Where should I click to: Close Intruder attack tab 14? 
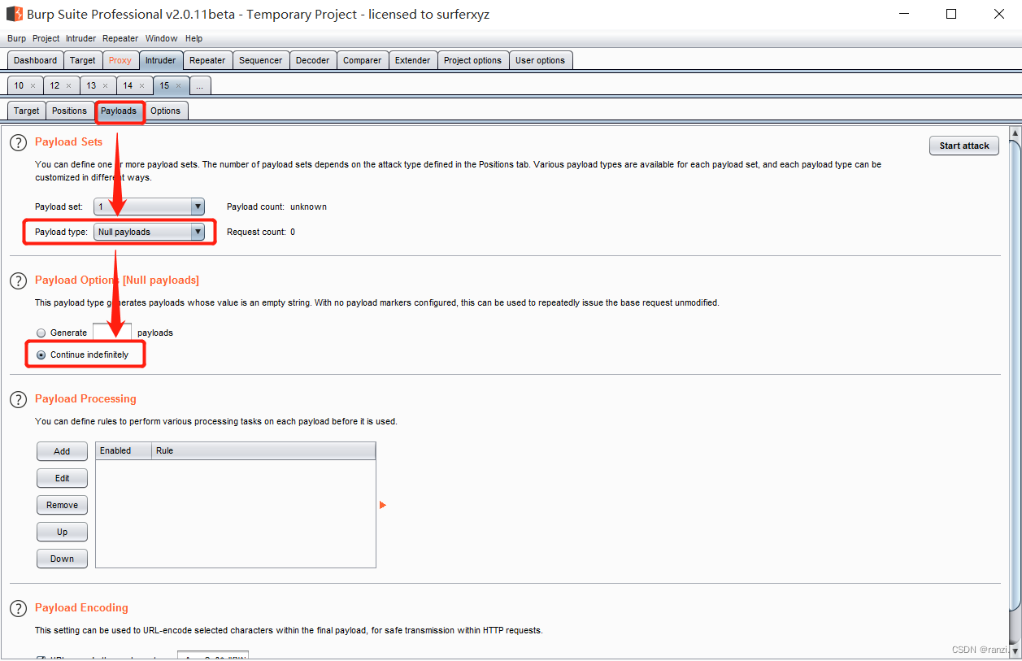(x=141, y=85)
